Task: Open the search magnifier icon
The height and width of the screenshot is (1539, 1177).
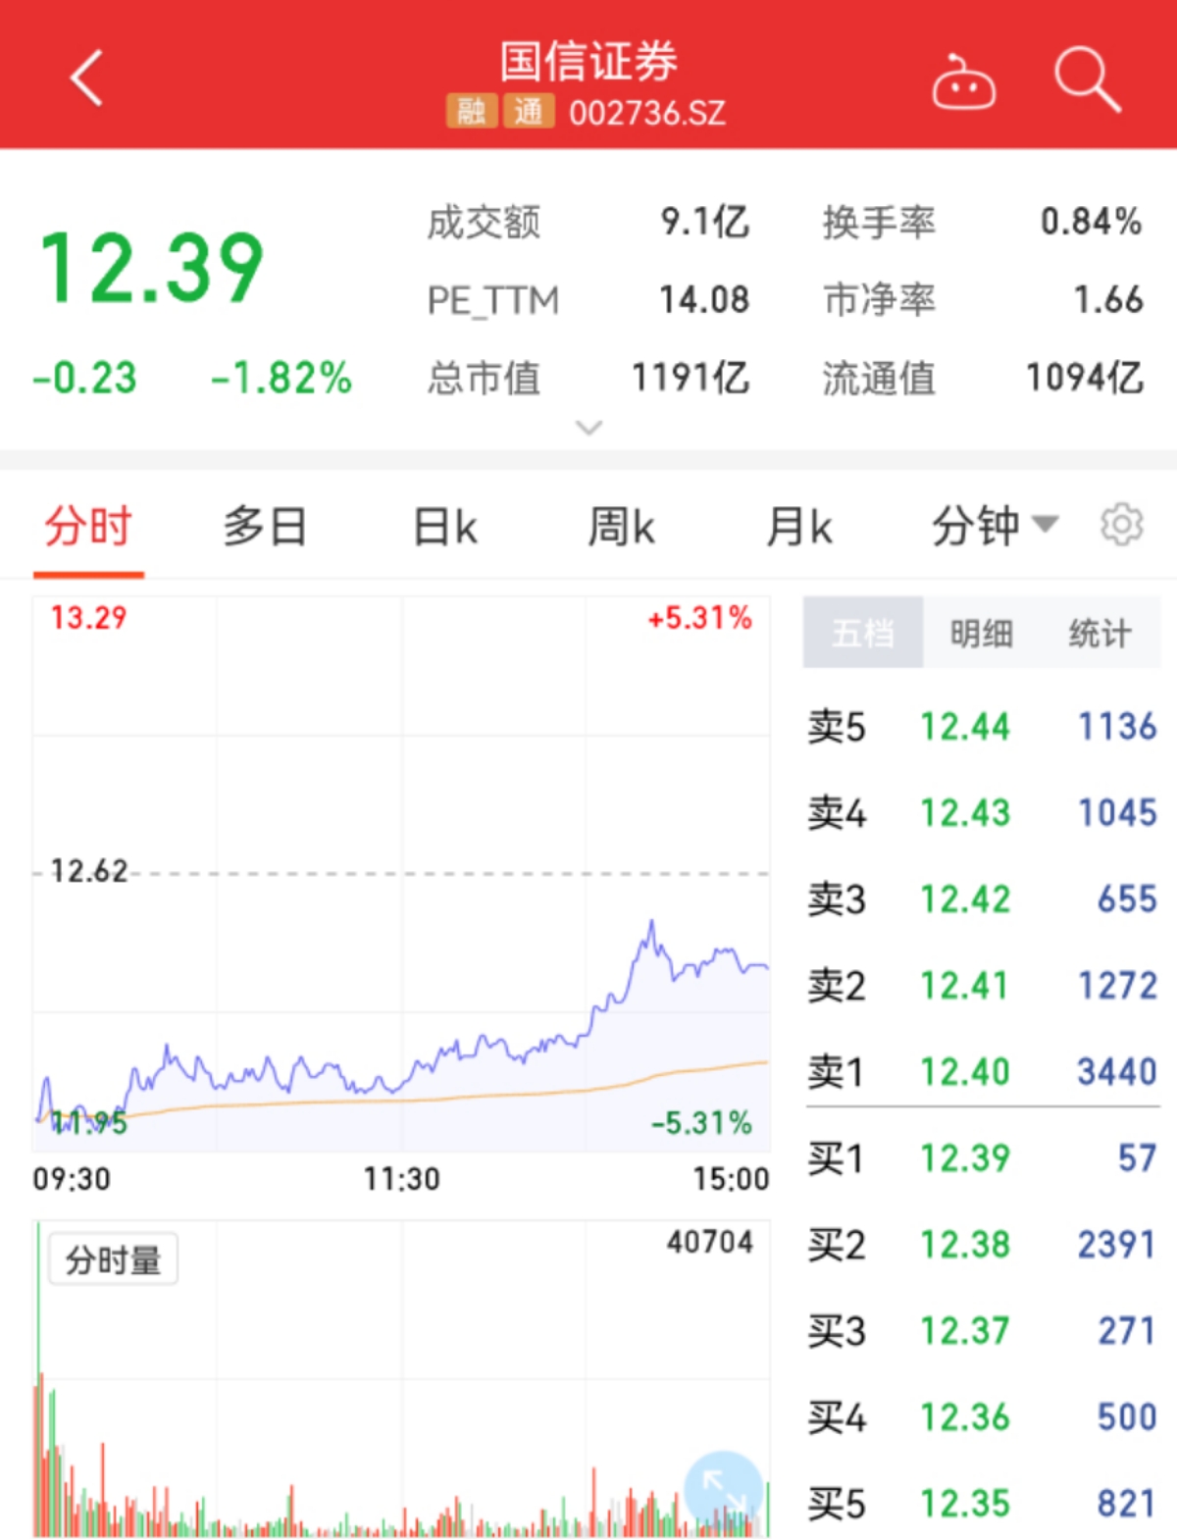Action: point(1087,78)
